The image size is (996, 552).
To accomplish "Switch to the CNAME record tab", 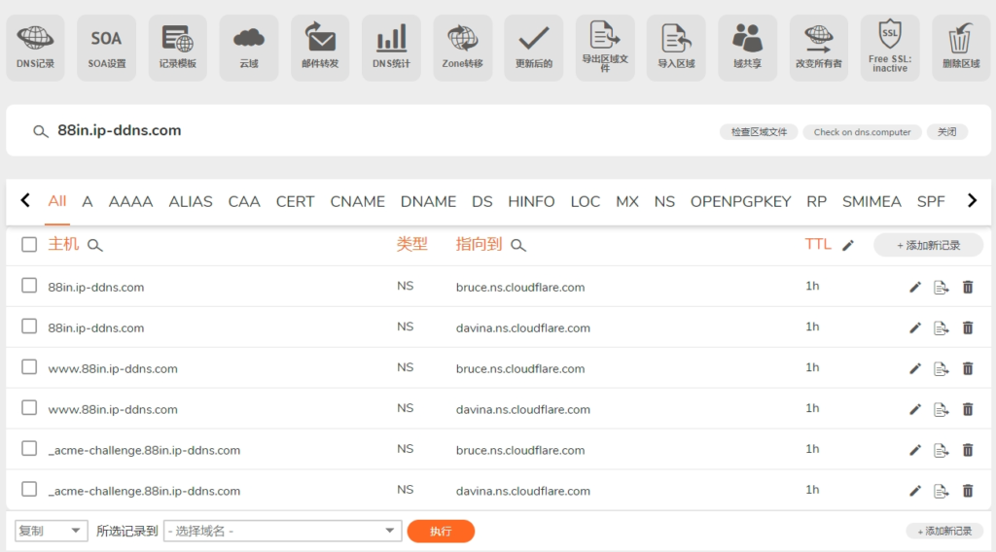I will [357, 201].
